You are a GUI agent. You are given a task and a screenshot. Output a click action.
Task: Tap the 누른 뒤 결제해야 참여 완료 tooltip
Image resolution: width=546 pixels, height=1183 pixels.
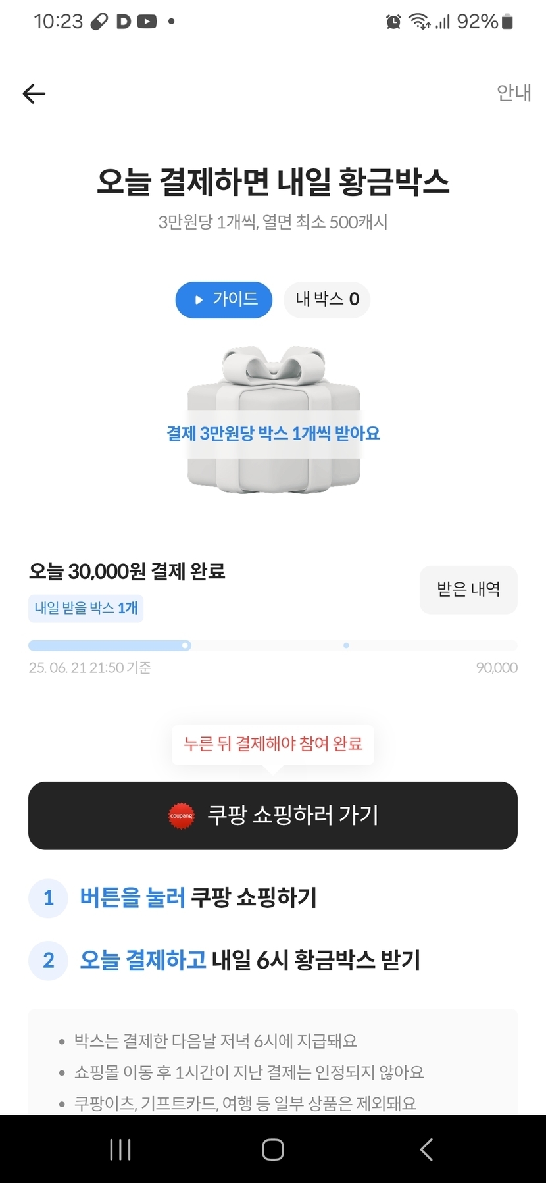tap(273, 744)
